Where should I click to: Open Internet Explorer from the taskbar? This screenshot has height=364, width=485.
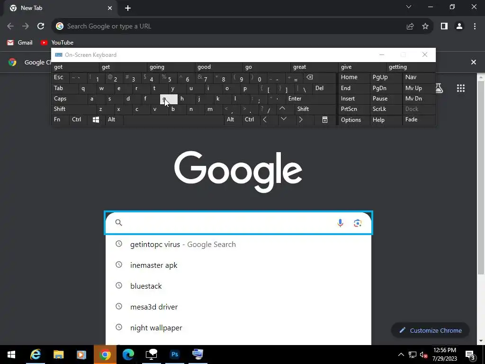click(36, 355)
